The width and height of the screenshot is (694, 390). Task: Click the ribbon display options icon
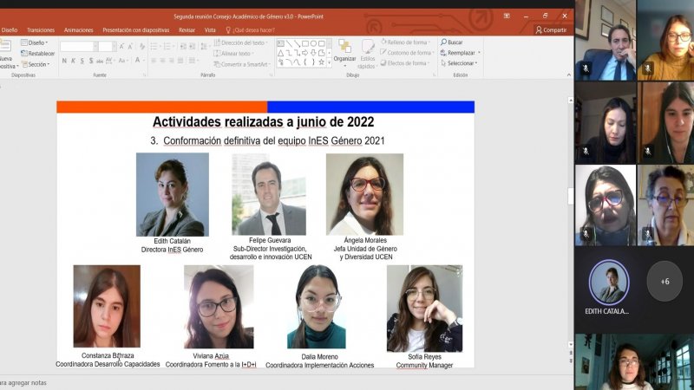tap(507, 15)
